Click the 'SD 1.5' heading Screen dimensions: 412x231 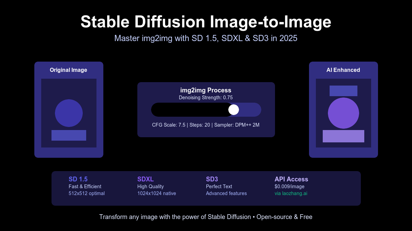[78, 179]
